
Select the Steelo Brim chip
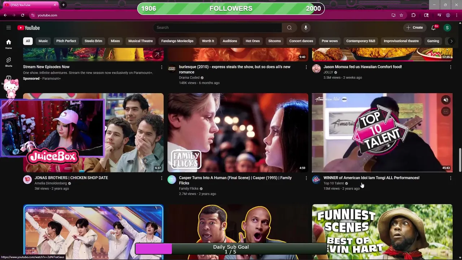[x=93, y=41]
